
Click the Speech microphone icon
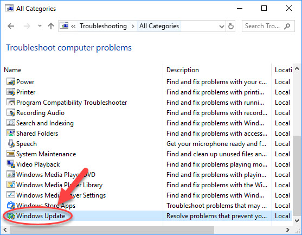[x=11, y=144]
